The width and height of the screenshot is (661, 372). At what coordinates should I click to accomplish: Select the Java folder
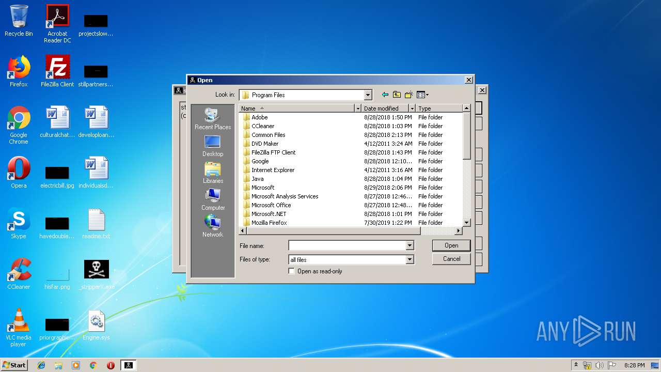pyautogui.click(x=257, y=179)
